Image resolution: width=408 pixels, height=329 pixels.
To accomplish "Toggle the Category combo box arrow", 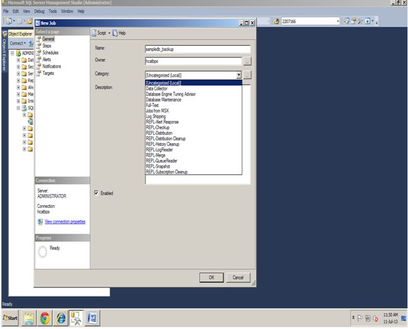I will (239, 75).
